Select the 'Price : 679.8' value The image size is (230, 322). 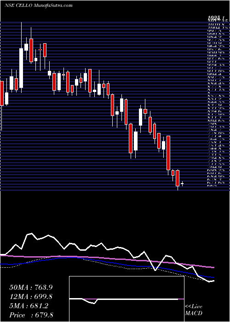tap(32, 315)
